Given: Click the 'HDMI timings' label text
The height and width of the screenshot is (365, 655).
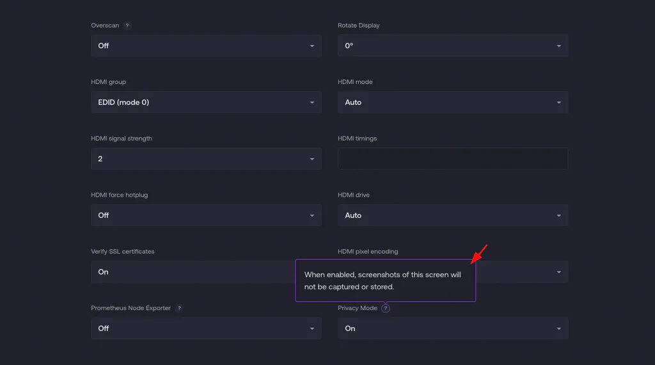Looking at the screenshot, I should pos(357,138).
